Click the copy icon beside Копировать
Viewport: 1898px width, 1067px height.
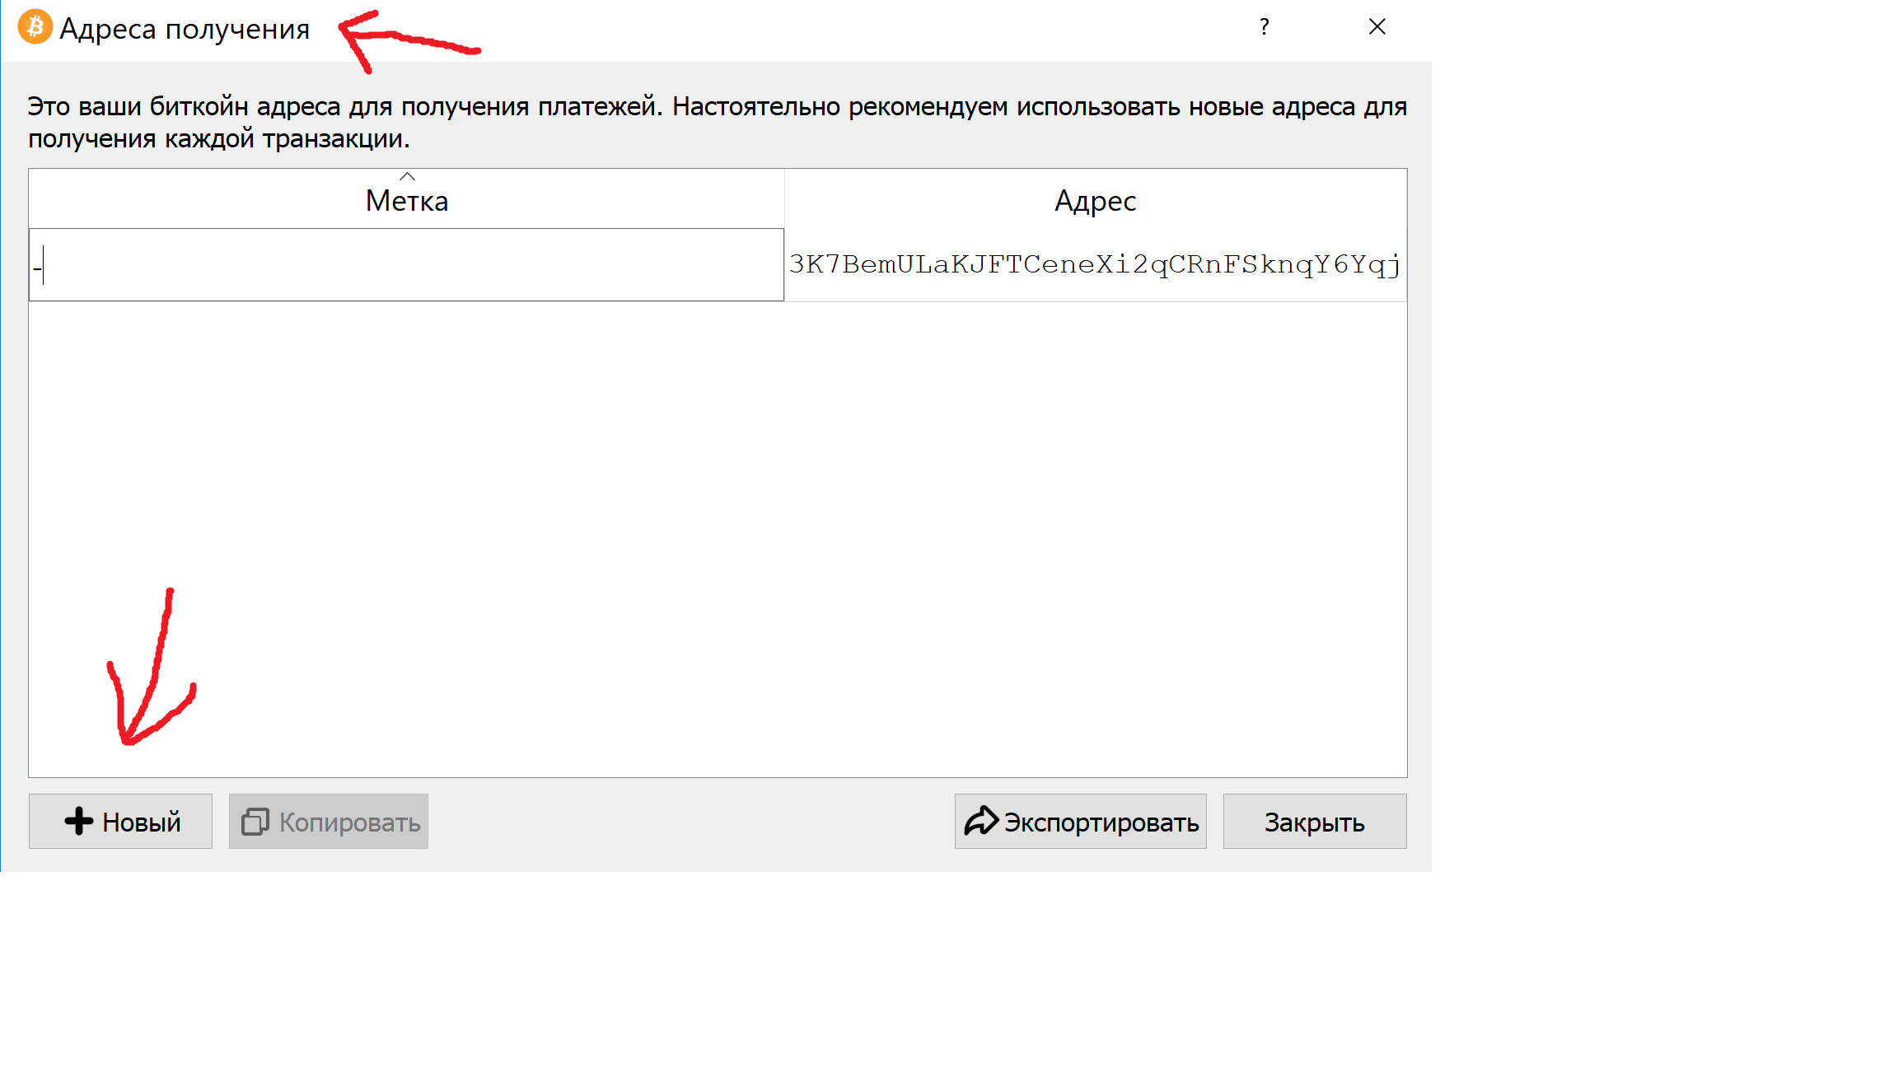255,822
